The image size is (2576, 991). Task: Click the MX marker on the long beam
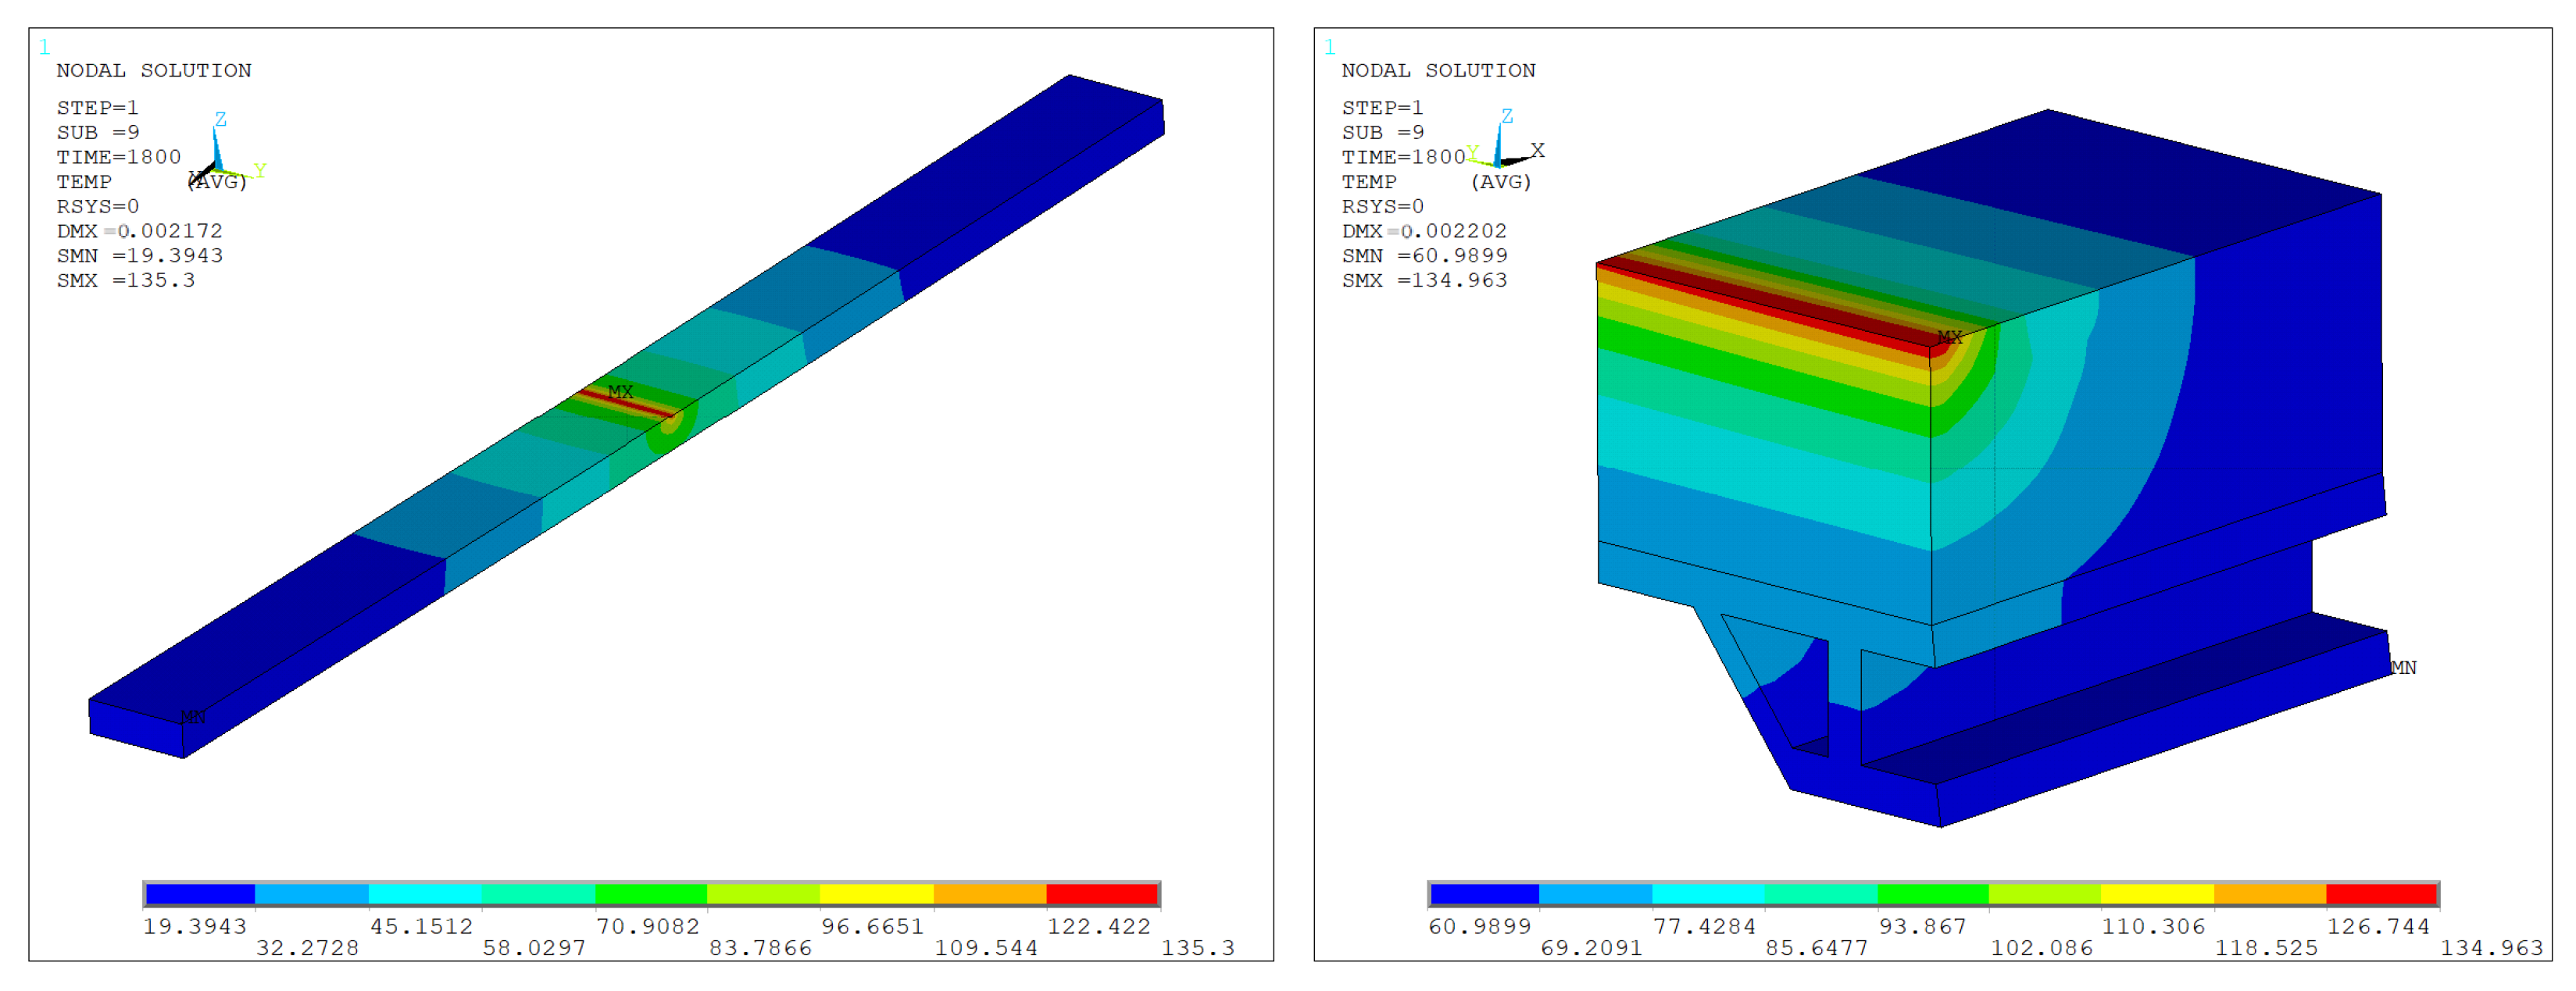tap(620, 392)
